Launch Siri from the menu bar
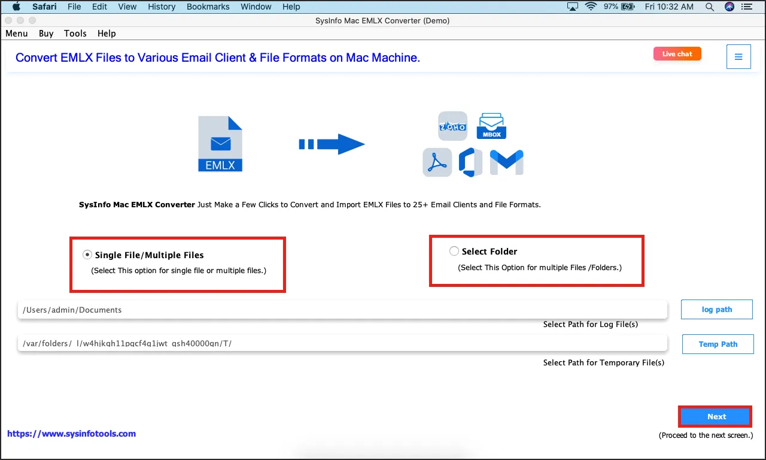 tap(729, 7)
